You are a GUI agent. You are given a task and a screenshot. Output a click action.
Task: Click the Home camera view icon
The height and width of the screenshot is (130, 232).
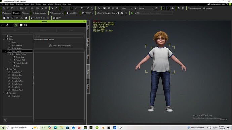coord(99,8)
